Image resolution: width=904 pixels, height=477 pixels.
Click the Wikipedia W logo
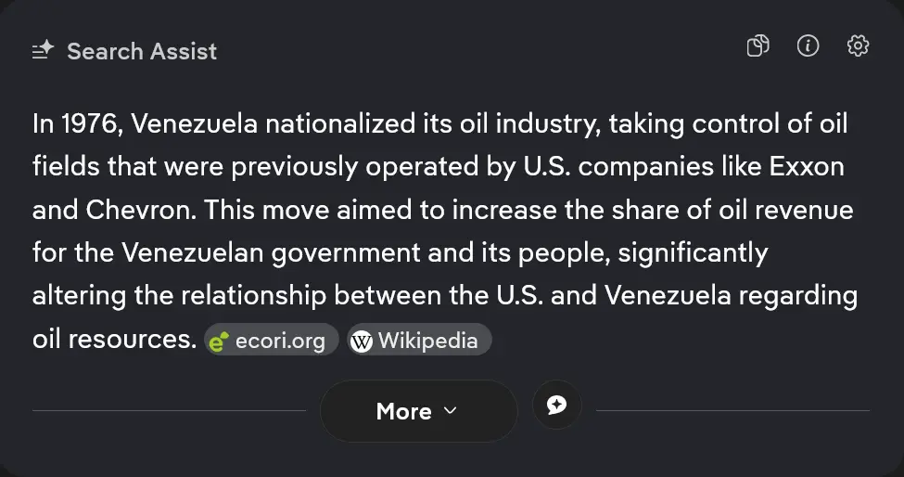point(362,342)
